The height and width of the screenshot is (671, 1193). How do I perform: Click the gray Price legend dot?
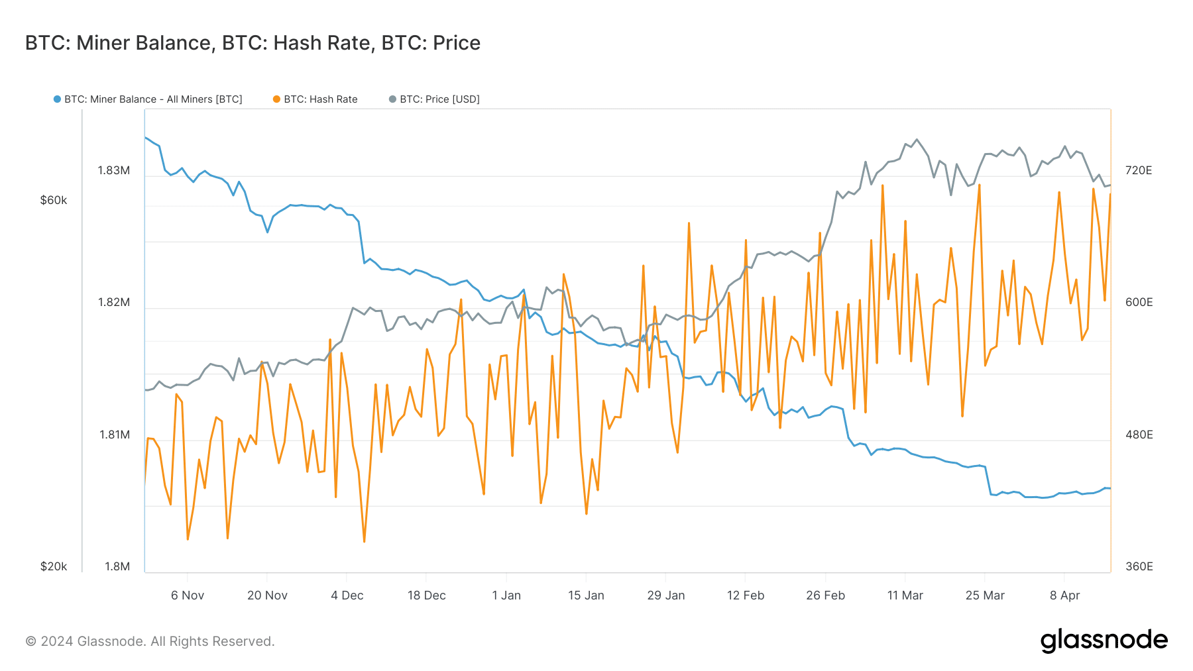[392, 99]
